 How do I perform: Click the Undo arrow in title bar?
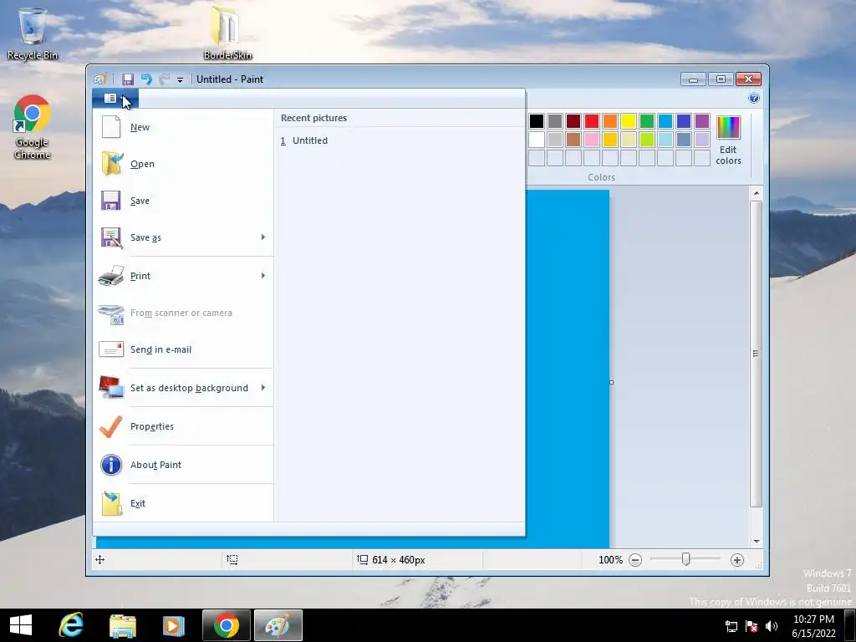coord(146,79)
